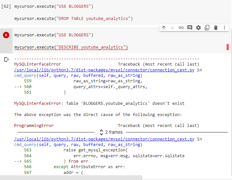The image size is (232, 180).
Task: Click the DROP TABLE youtube_analytics code line
Action: pos(73,19)
